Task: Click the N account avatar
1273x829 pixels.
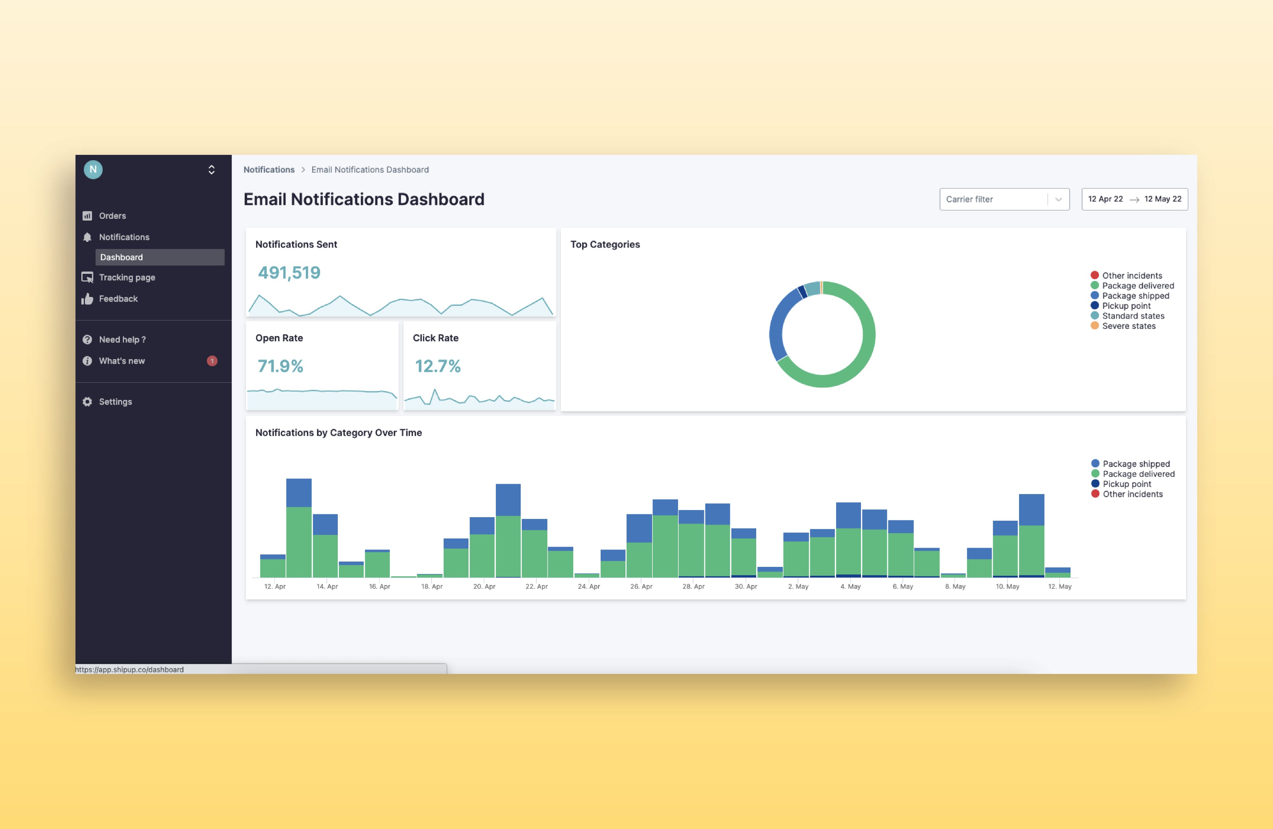Action: coord(93,169)
